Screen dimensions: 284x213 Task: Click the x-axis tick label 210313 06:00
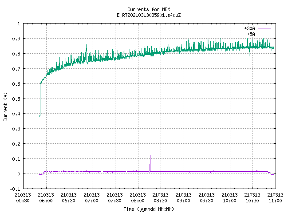(x=46, y=198)
